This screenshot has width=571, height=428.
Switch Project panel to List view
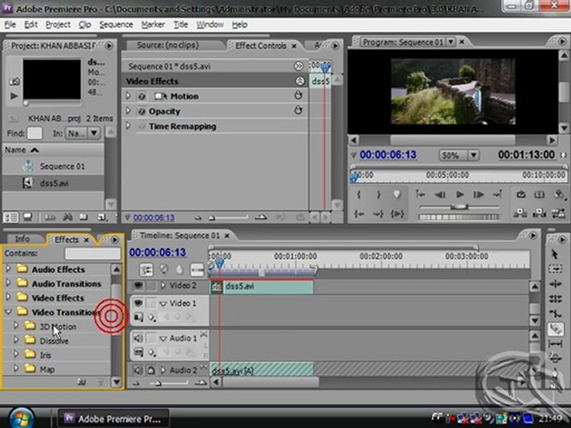click(x=11, y=218)
